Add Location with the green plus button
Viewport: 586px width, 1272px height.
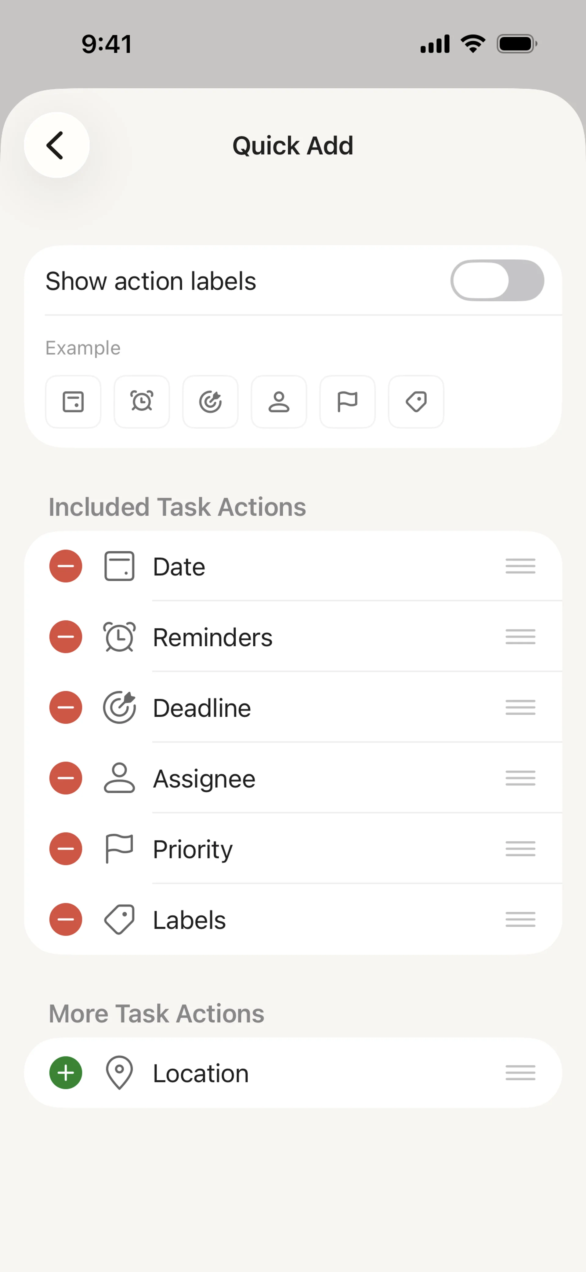point(66,1072)
